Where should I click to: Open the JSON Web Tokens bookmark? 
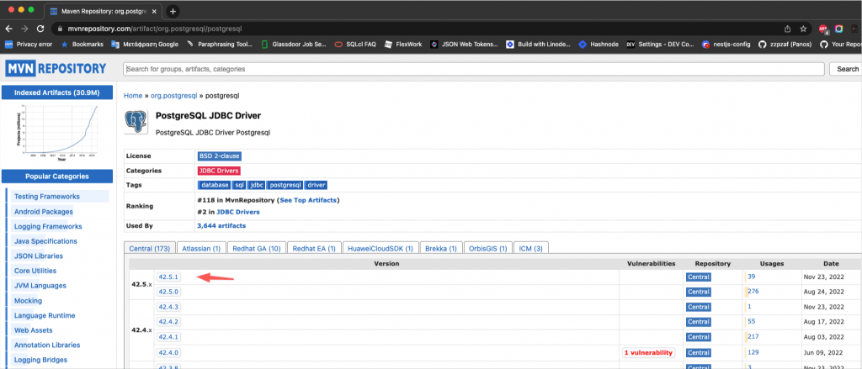(x=465, y=45)
